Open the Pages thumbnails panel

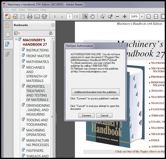click(7, 35)
